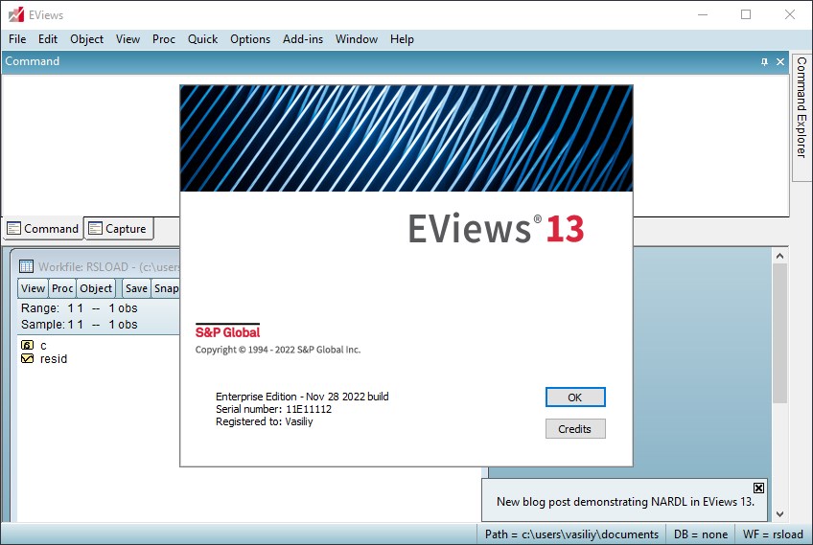Screen dimensions: 813x545
Task: Click the NARDL blog post notification text
Action: (625, 502)
